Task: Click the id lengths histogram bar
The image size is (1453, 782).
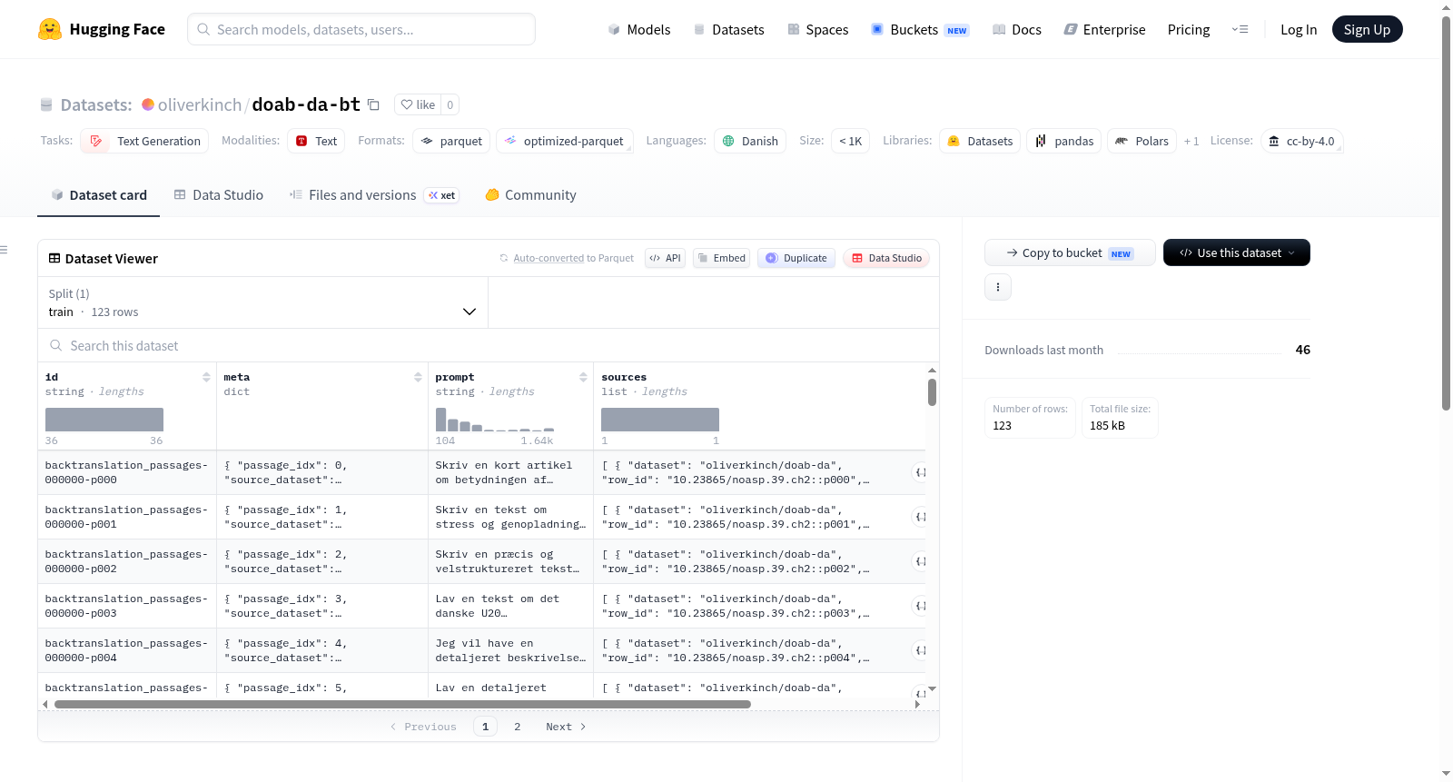Action: point(104,420)
